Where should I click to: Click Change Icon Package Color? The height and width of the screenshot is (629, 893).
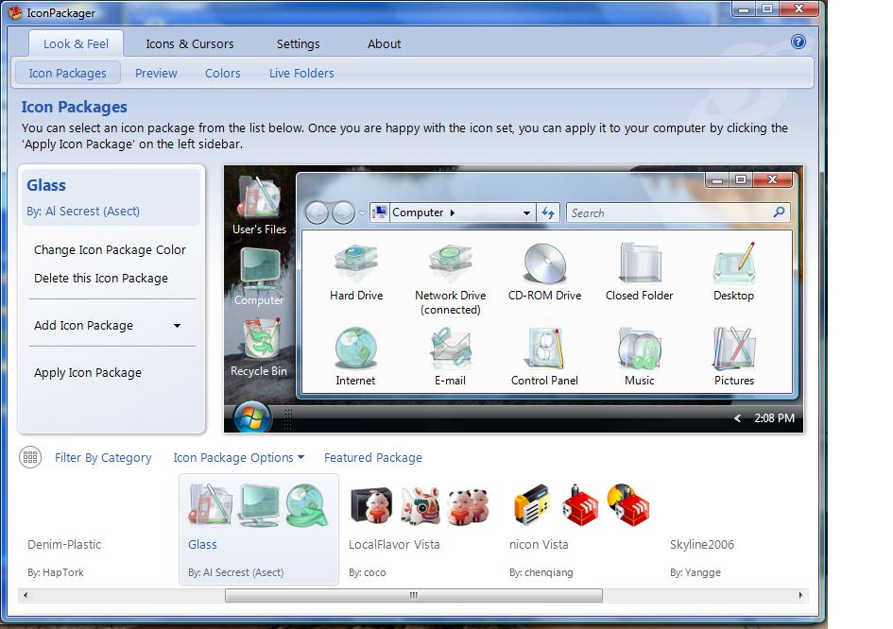110,250
